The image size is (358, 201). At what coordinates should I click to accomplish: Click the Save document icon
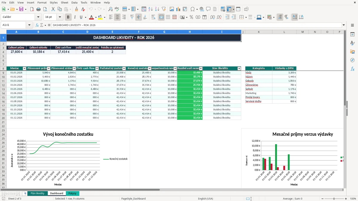pos(21,9)
